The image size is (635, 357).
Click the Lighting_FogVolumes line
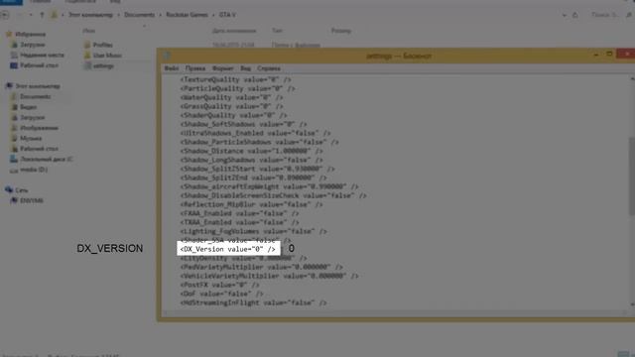click(253, 231)
